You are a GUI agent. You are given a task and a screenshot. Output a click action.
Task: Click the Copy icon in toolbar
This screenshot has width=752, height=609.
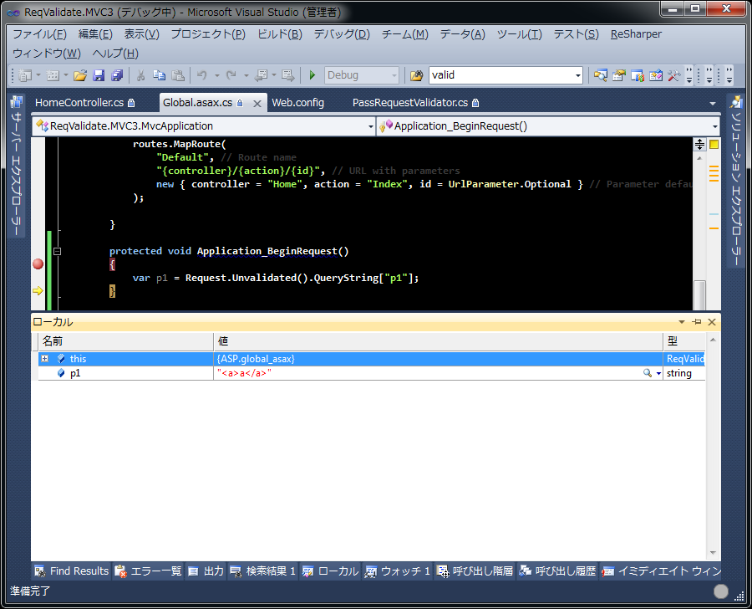click(x=160, y=75)
